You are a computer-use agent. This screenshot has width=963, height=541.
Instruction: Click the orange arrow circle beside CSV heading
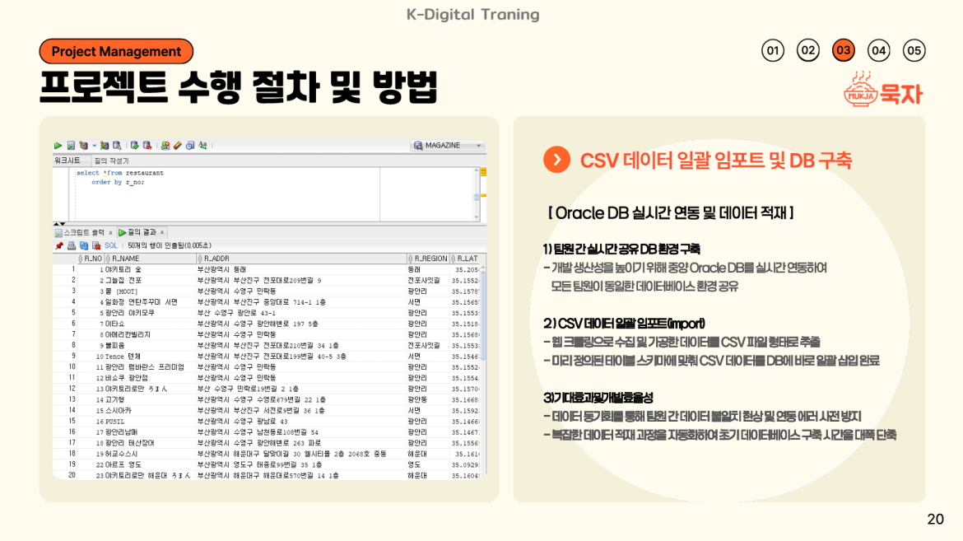click(x=556, y=160)
